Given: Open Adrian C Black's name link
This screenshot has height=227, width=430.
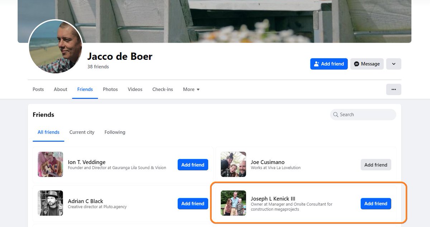Looking at the screenshot, I should [x=86, y=201].
